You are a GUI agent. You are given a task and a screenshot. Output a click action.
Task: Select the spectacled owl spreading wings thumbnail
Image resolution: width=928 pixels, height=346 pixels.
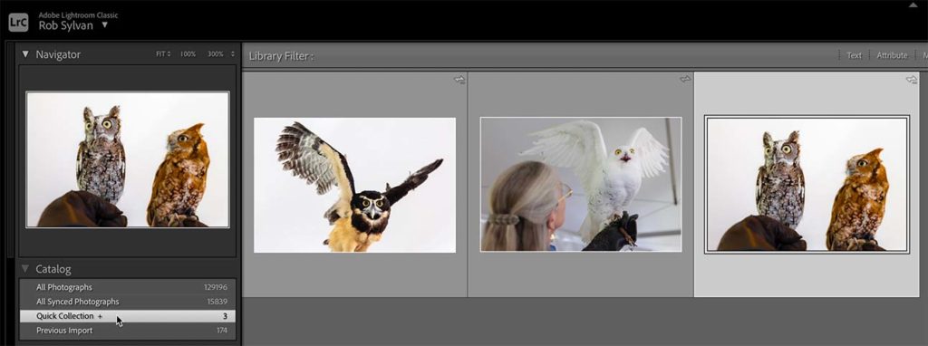(x=355, y=185)
